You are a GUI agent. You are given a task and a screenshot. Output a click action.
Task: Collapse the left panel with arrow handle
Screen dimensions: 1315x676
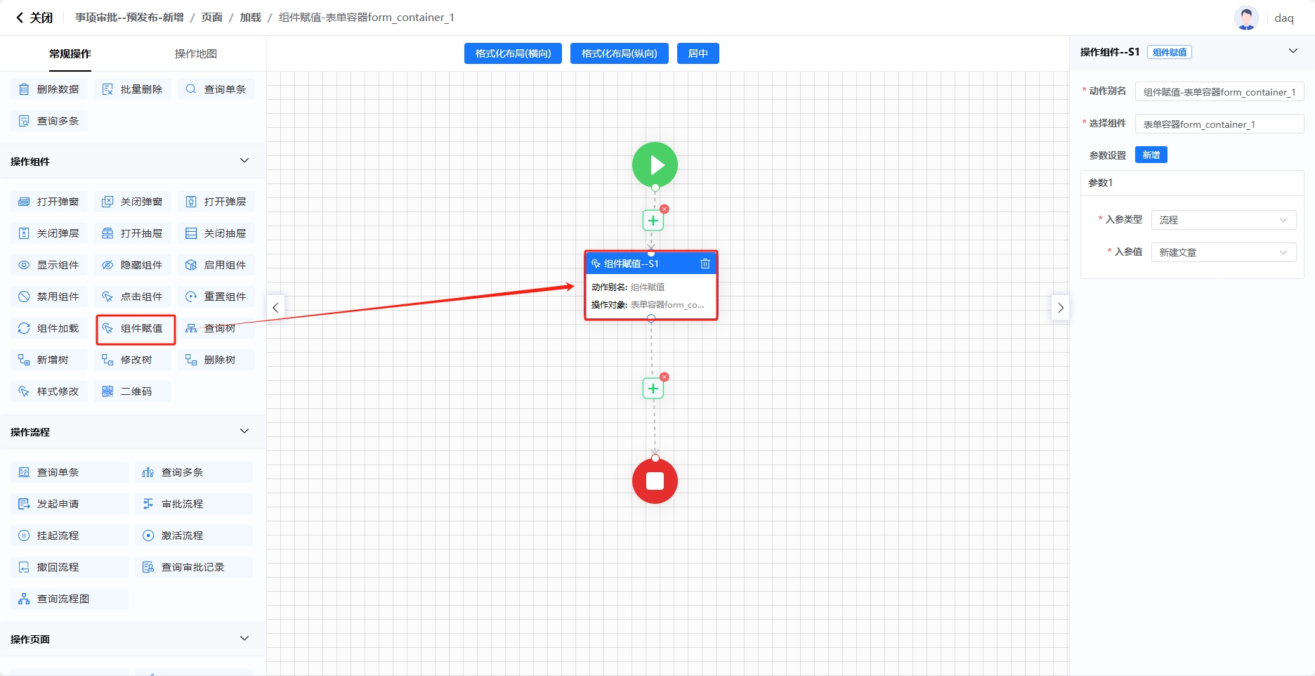(275, 308)
